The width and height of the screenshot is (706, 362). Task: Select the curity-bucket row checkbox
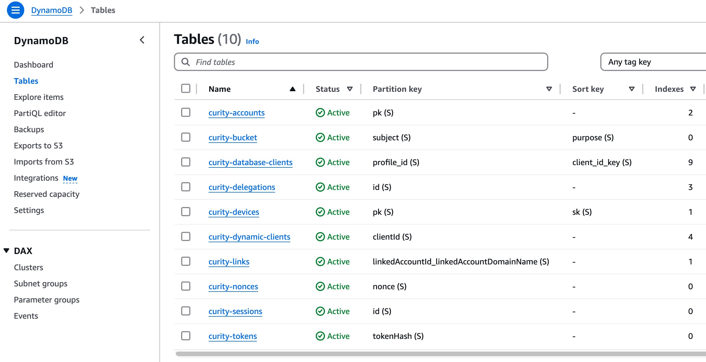(x=186, y=137)
